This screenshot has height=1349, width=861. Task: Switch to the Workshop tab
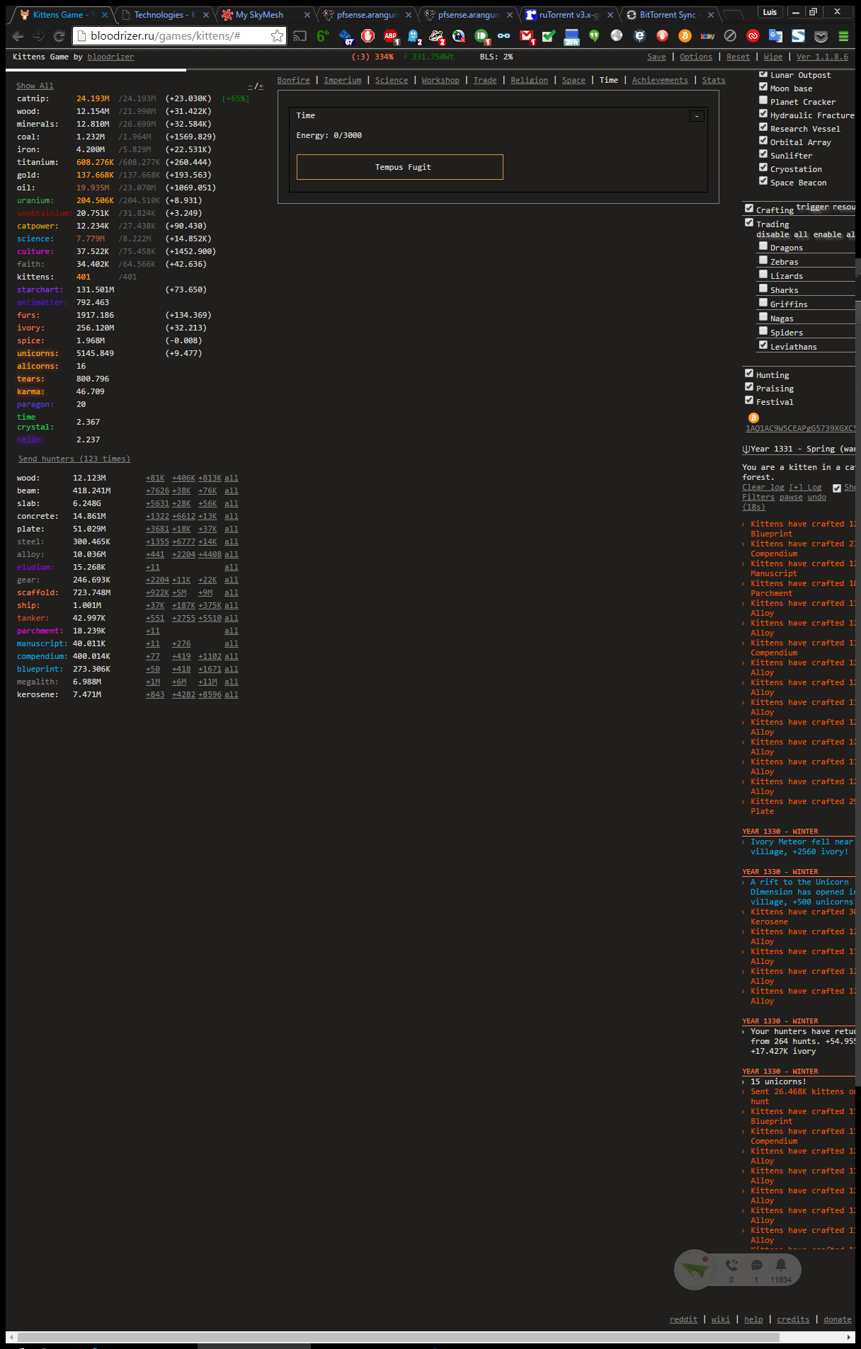tap(440, 80)
